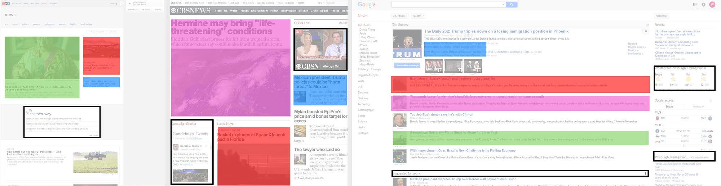Viewport: 721px width, 186px height.
Task: Open CBS News MoneyWatch section
Action: tap(288, 11)
